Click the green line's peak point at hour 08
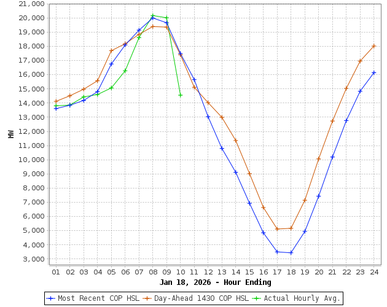 tap(153, 15)
